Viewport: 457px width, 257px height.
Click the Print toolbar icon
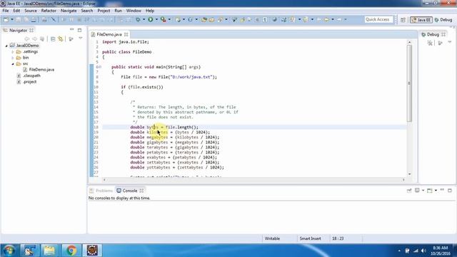(34, 19)
